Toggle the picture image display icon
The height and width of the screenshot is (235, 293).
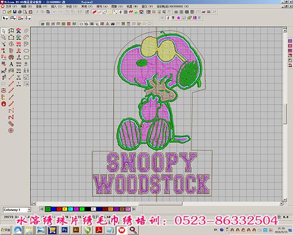(x=136, y=12)
